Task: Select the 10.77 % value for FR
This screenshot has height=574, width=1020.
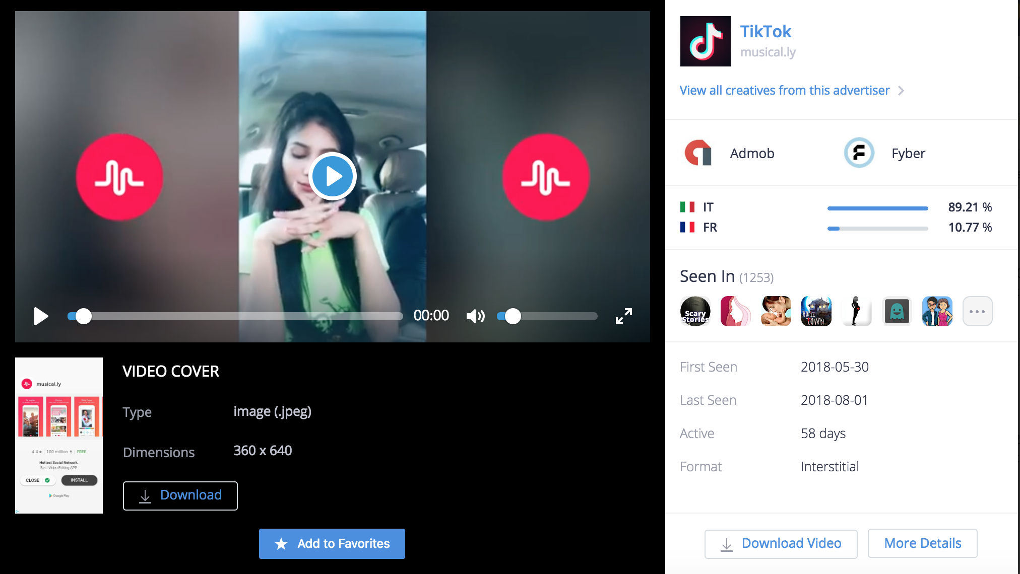Action: coord(970,227)
